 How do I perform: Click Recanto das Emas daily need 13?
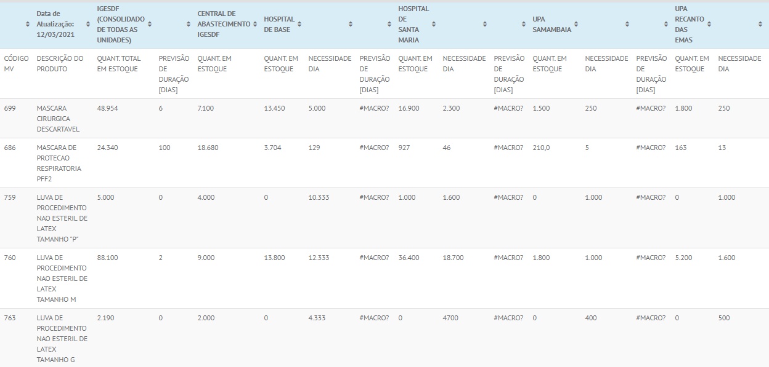722,148
